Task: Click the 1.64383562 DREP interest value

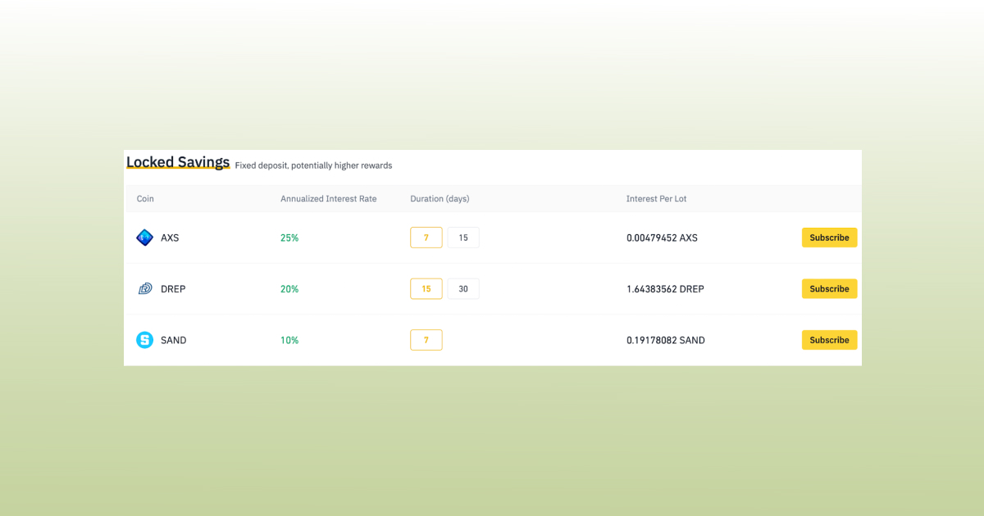Action: tap(664, 288)
